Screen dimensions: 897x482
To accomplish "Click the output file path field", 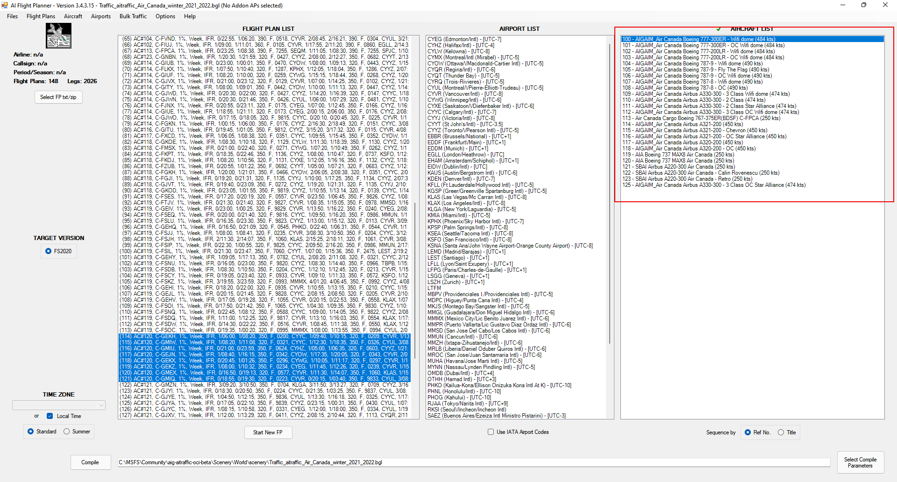I will coord(474,462).
